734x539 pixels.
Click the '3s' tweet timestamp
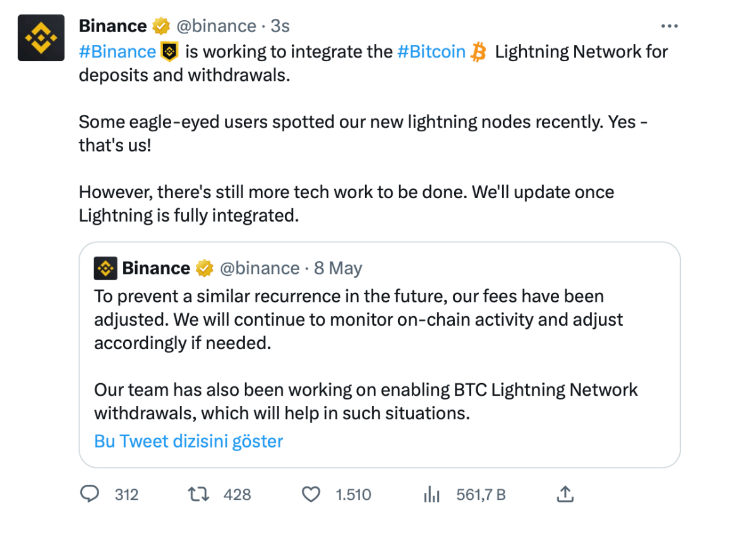pos(280,26)
